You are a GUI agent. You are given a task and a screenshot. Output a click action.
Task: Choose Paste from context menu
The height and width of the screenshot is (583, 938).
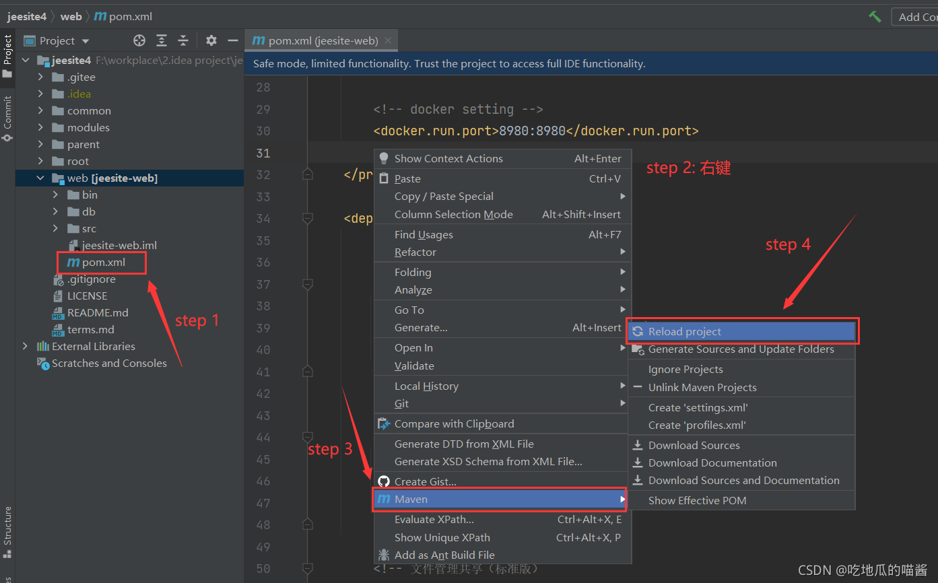click(502, 178)
